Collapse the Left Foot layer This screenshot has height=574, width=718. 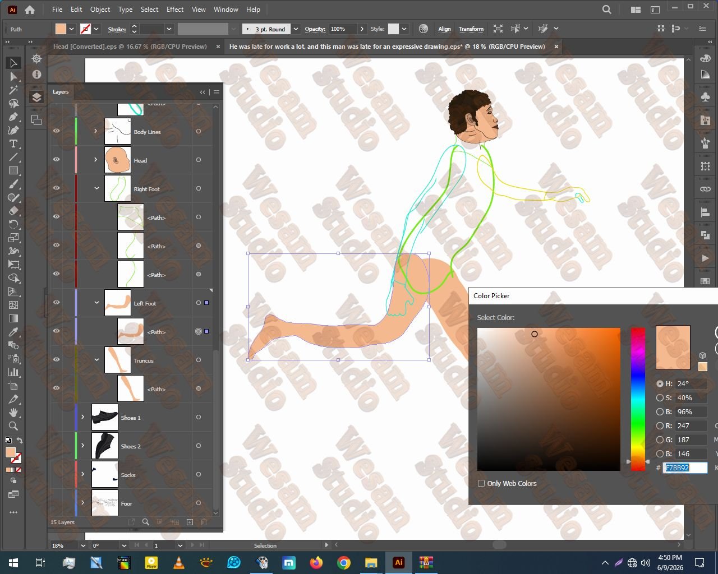(96, 303)
